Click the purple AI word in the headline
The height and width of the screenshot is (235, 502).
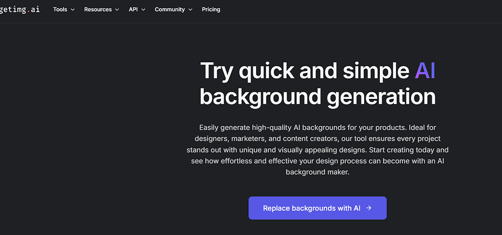coord(425,71)
